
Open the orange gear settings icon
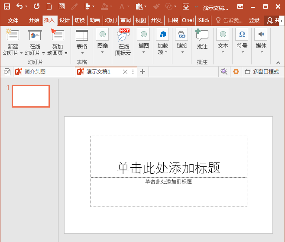(236, 71)
